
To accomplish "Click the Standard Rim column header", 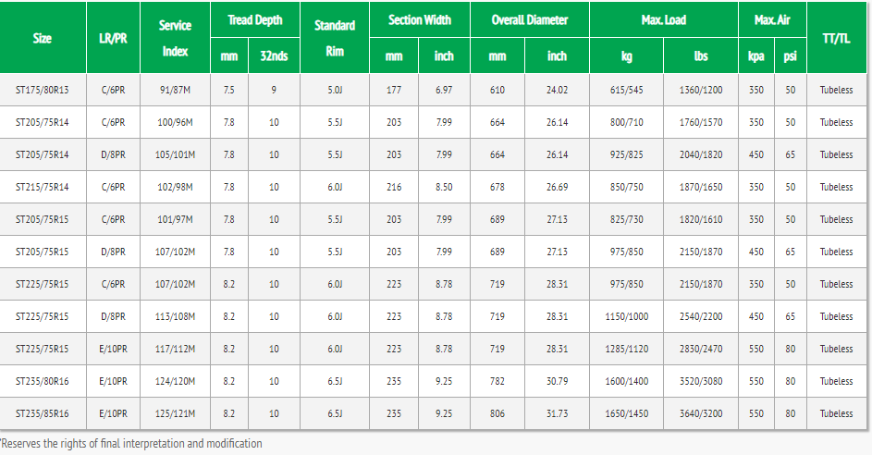I will pyautogui.click(x=335, y=38).
